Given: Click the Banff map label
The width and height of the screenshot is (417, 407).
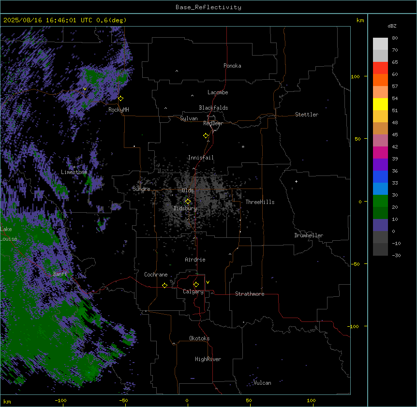Looking at the screenshot, I should click(x=60, y=274).
